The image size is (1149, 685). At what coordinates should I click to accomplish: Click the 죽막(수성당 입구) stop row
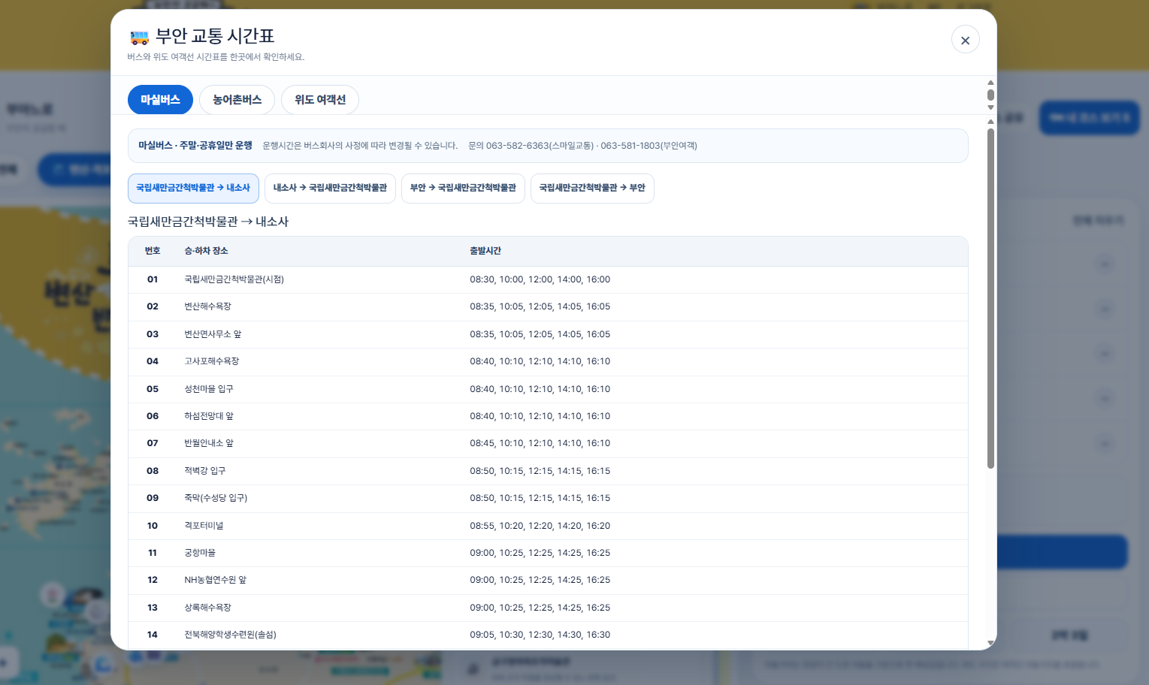tap(548, 498)
